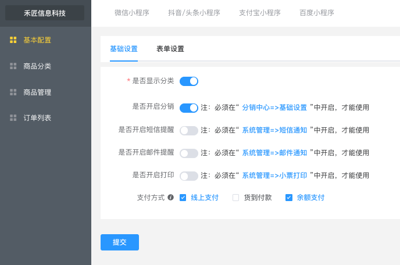Uncheck the 线上支付 checkbox

click(x=183, y=198)
